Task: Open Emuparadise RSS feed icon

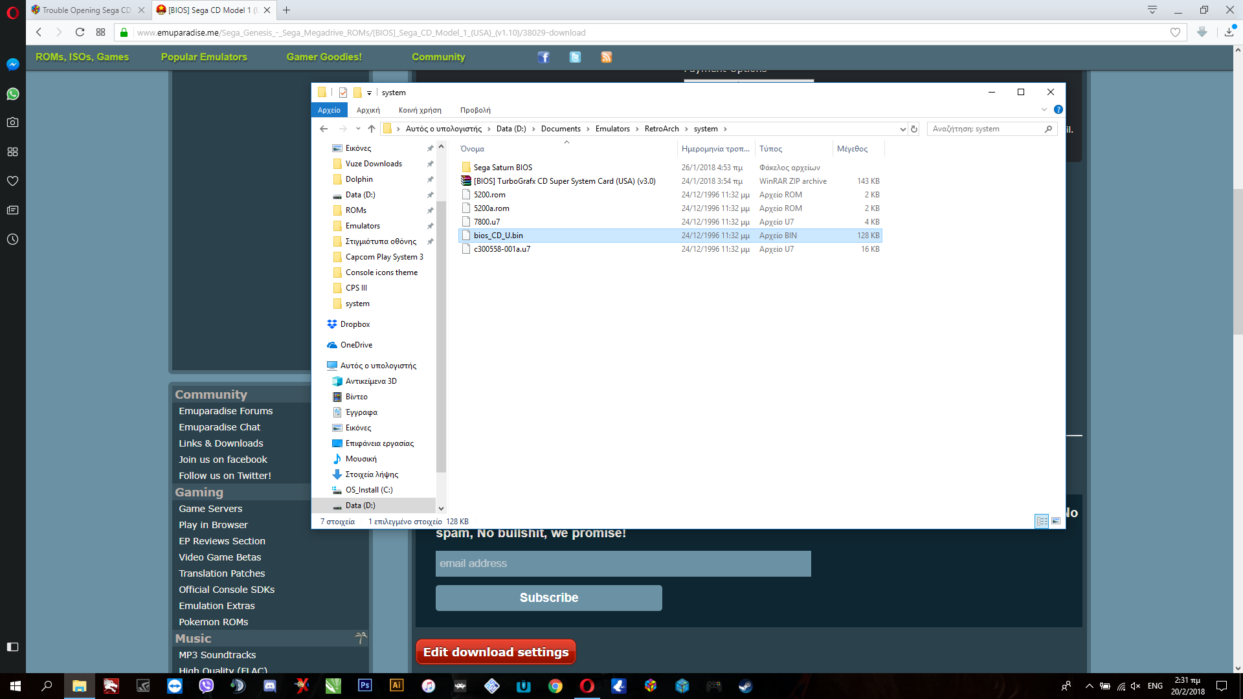Action: coord(606,57)
